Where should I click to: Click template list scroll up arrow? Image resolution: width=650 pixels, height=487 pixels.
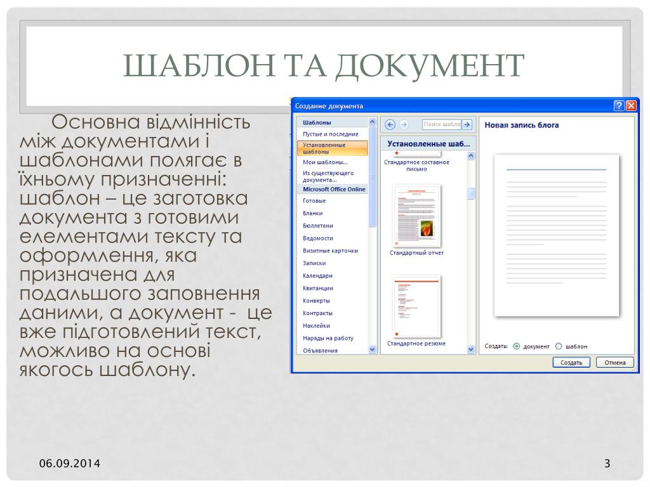[x=470, y=156]
